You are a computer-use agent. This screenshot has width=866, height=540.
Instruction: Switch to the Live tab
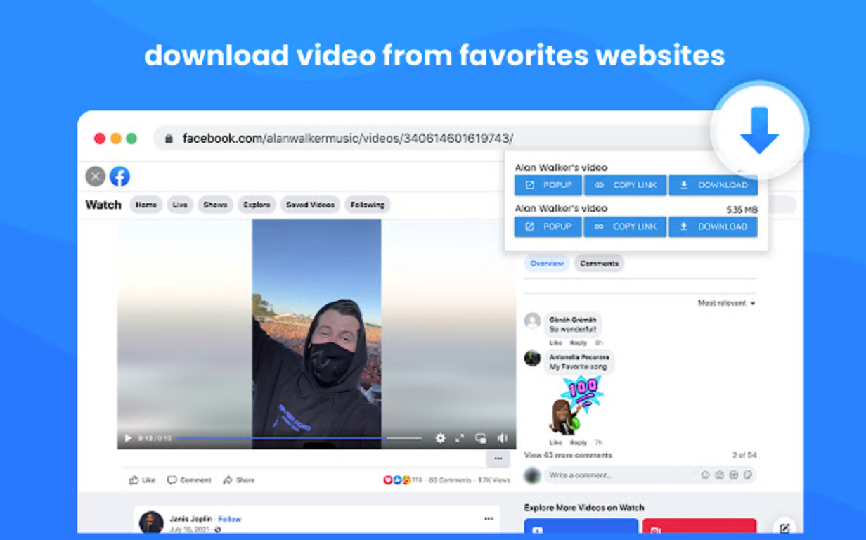click(180, 205)
